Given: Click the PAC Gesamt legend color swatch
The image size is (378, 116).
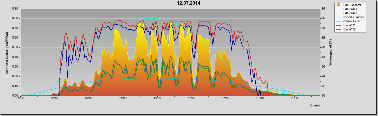Looking at the screenshot, I should (x=339, y=5).
